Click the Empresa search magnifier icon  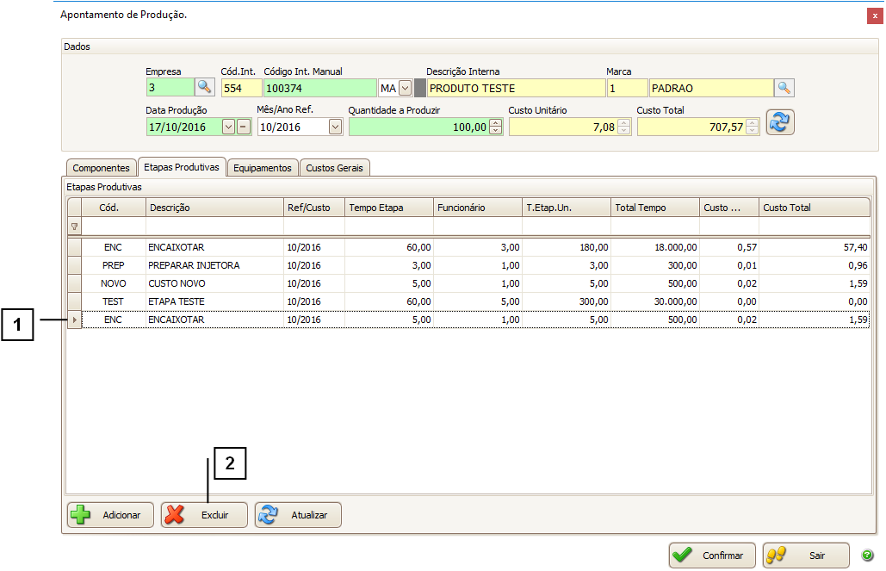coord(204,87)
